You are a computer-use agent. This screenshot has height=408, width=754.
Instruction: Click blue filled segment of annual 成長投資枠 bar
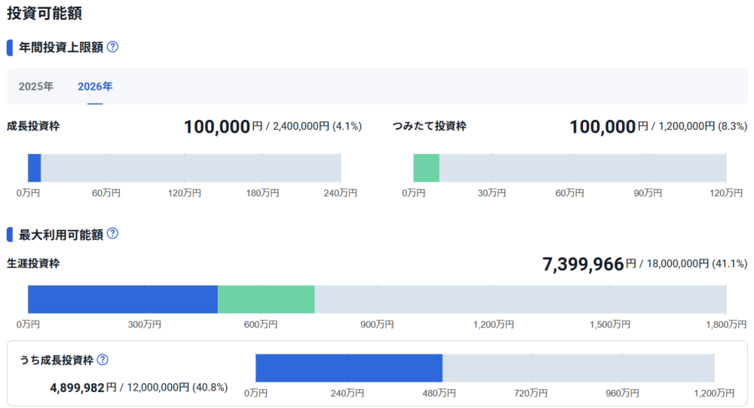point(34,167)
